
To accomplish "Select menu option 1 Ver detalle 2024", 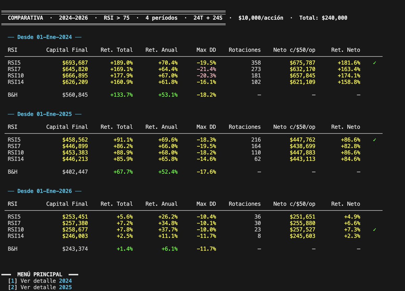I will [40, 281].
